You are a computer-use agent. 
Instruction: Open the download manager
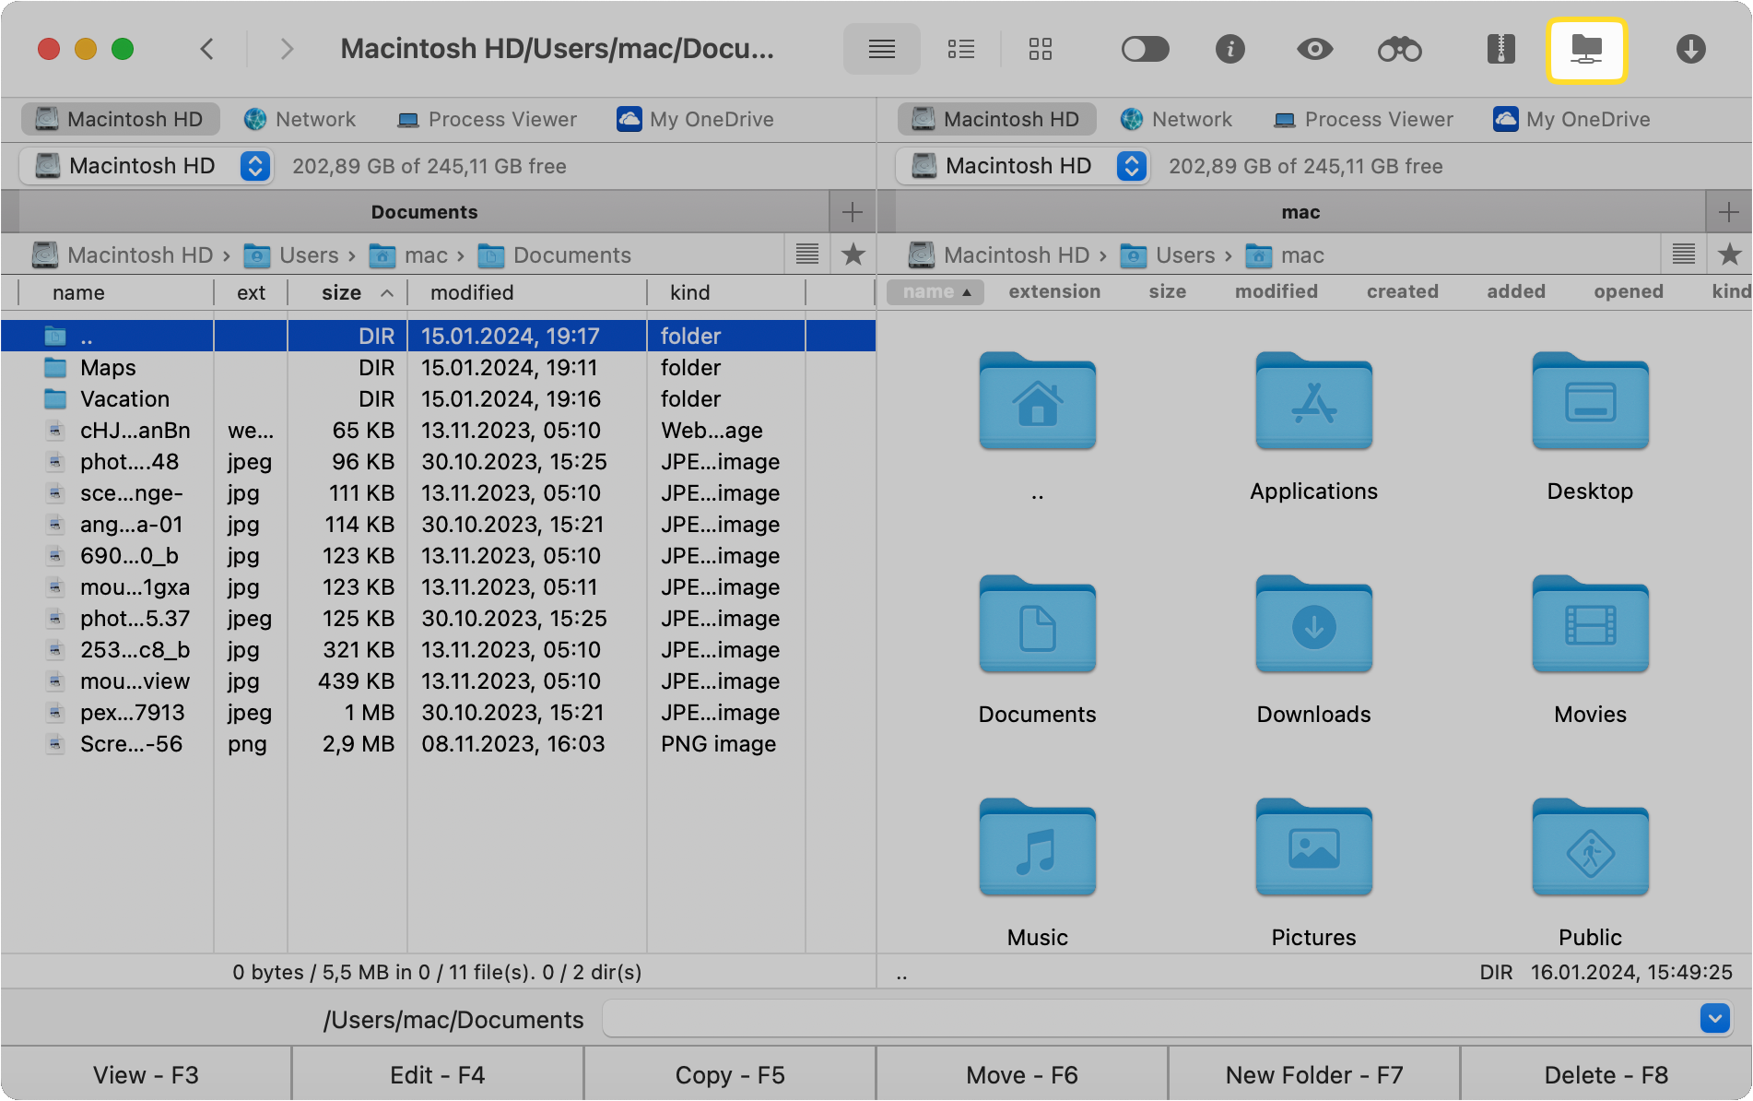(x=1689, y=49)
